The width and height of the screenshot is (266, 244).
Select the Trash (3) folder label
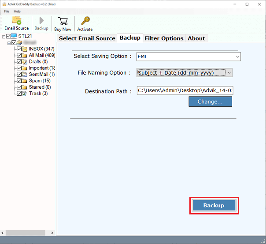[38, 93]
